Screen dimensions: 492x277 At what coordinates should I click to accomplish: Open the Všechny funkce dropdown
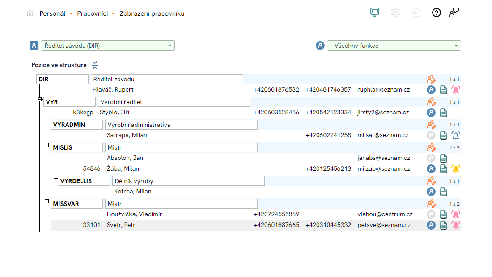point(394,46)
